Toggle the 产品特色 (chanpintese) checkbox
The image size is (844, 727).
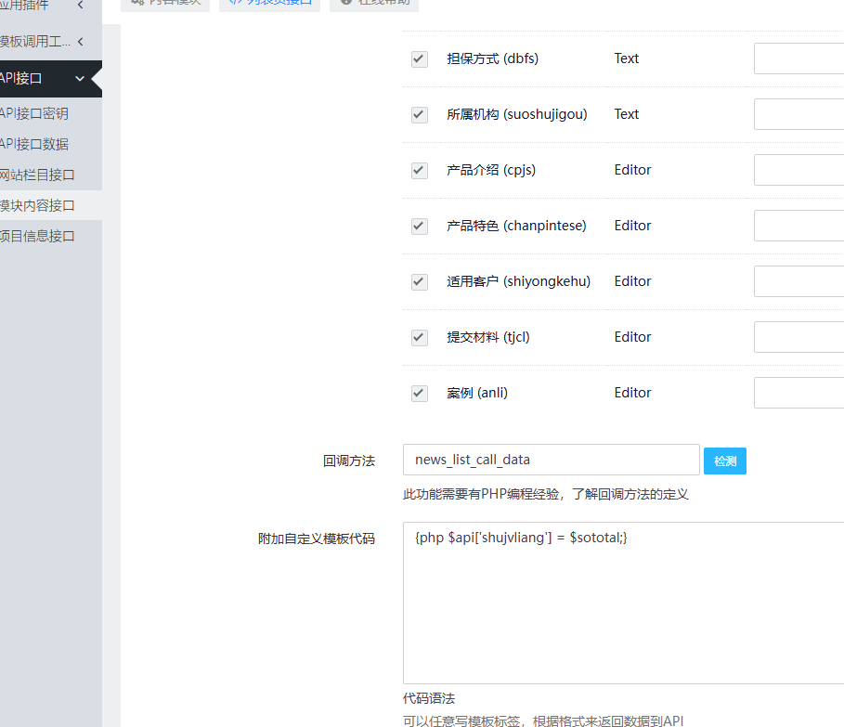[x=420, y=226]
